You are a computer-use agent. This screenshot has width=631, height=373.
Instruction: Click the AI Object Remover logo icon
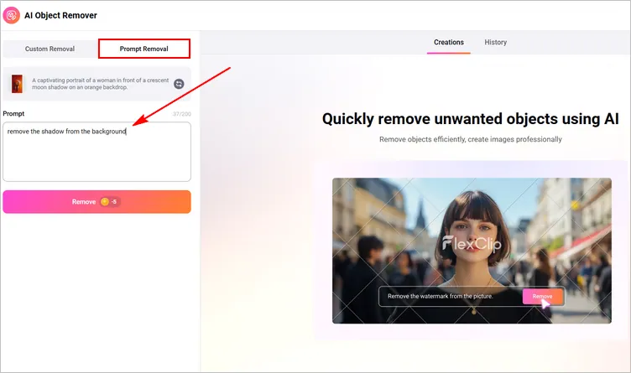coord(11,15)
